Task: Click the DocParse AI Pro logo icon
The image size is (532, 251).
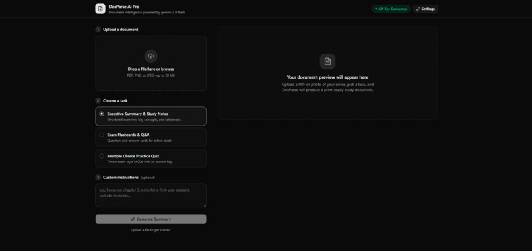Action: (100, 9)
